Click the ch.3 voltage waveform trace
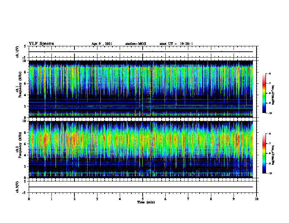The height and width of the screenshot is (223, 289). coord(141,187)
